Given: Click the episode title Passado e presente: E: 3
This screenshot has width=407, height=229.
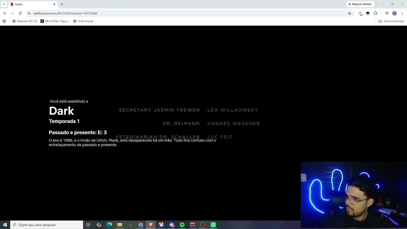Looking at the screenshot, I should (x=78, y=133).
